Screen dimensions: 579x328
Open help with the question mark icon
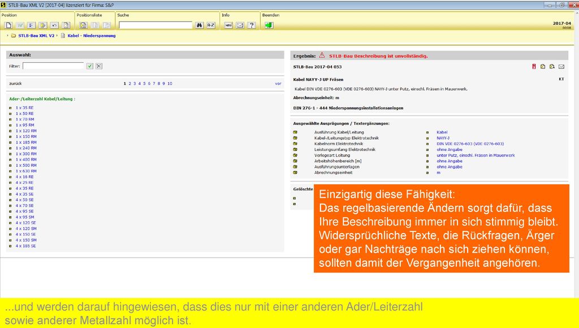point(252,25)
